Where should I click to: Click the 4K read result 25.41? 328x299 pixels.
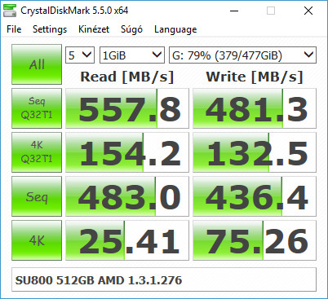tap(127, 240)
